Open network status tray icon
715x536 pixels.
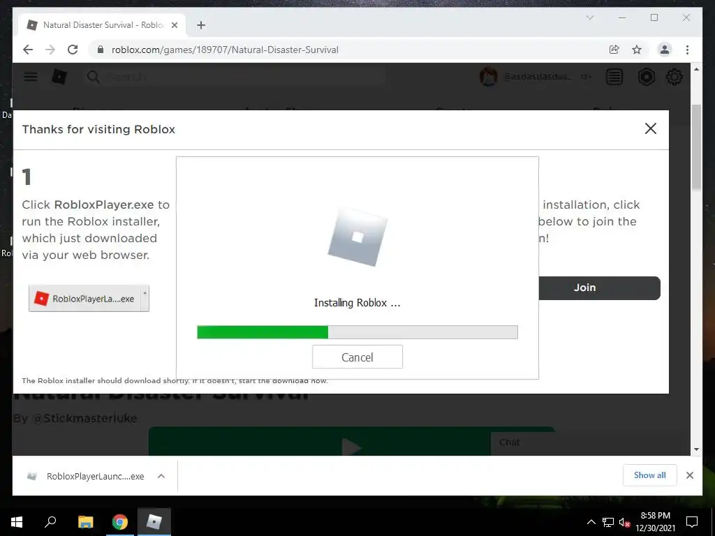click(x=608, y=522)
